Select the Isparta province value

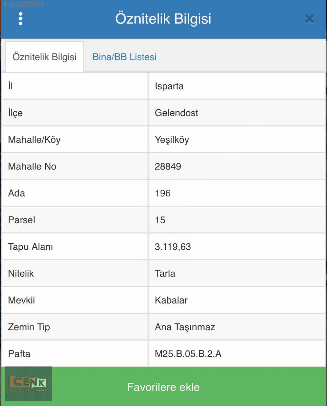coord(169,86)
